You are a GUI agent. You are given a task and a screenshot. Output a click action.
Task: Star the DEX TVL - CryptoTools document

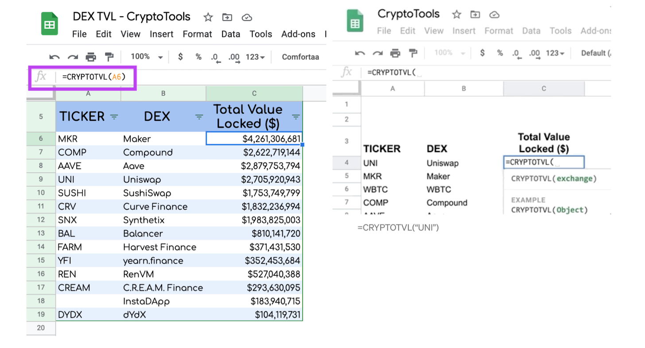click(x=208, y=17)
